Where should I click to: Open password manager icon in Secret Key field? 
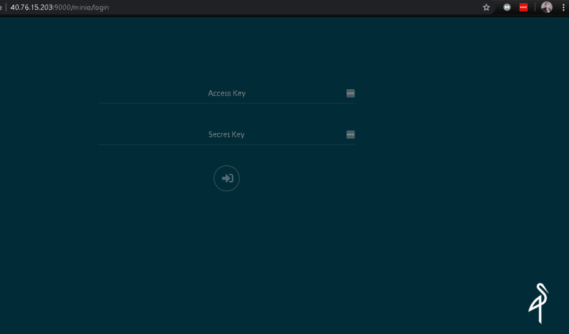(350, 134)
